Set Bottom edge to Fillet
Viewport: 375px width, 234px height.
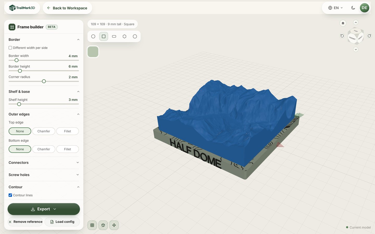point(67,149)
